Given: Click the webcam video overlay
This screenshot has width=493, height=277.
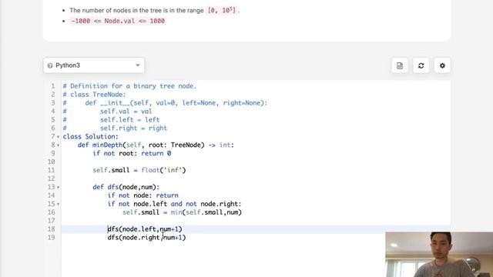Looking at the screenshot, I should coord(439,255).
